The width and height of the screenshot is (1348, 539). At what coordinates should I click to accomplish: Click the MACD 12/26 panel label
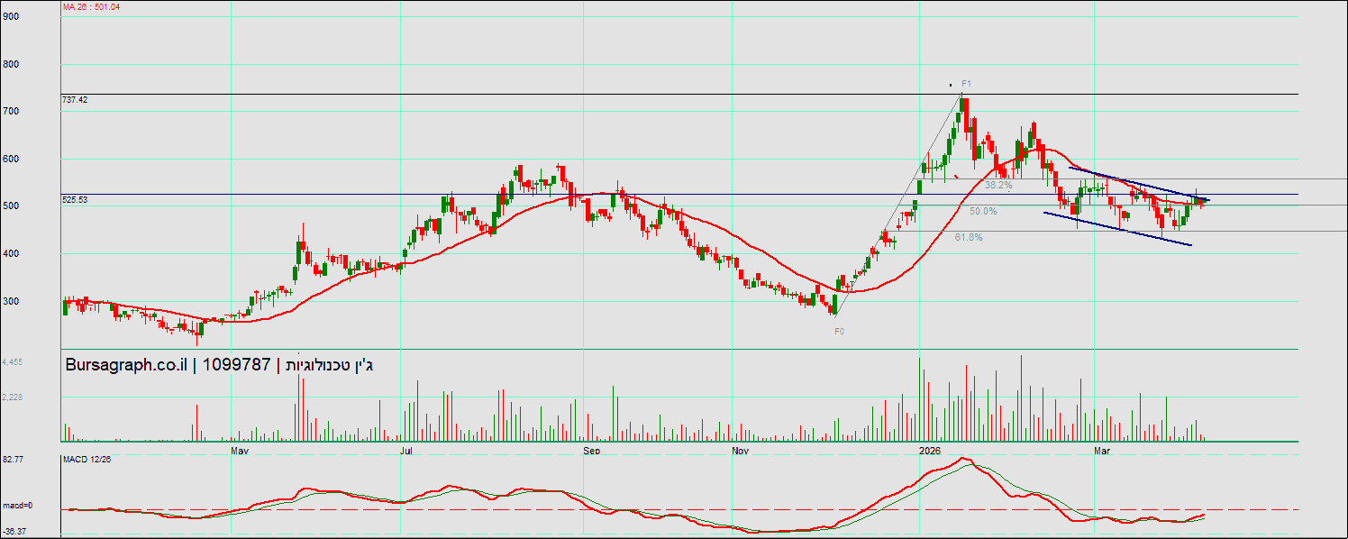tap(87, 460)
